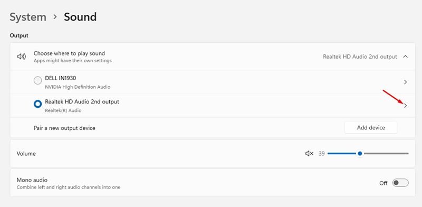Viewport: 422px width, 207px height.
Task: Select the DELL IN1930 radio button
Action: click(37, 80)
